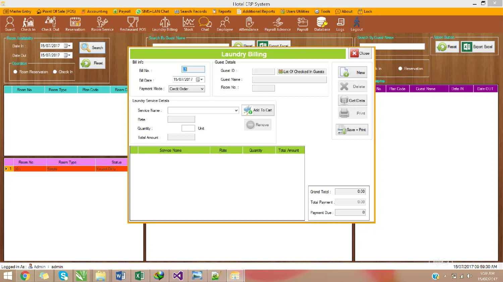Click the Add To Cart button
The width and height of the screenshot is (503, 282).
(x=258, y=110)
